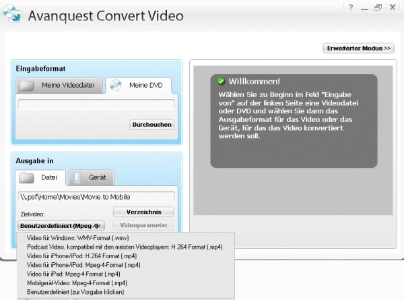The width and height of the screenshot is (404, 300).
Task: Click the Avanquest Convert Video app logo
Action: click(12, 13)
